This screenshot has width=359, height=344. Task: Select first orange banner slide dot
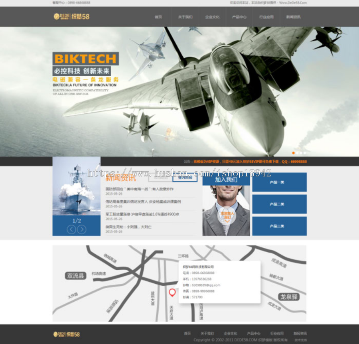click(x=293, y=153)
